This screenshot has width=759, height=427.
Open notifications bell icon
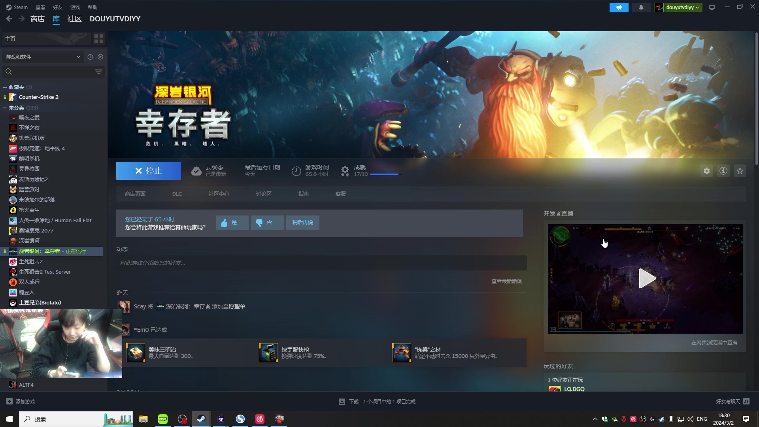point(641,7)
